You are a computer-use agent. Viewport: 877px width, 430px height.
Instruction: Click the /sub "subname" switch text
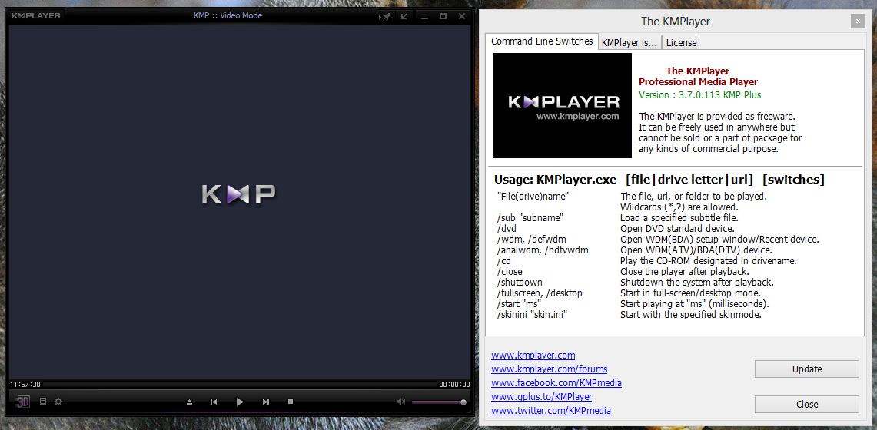[530, 217]
